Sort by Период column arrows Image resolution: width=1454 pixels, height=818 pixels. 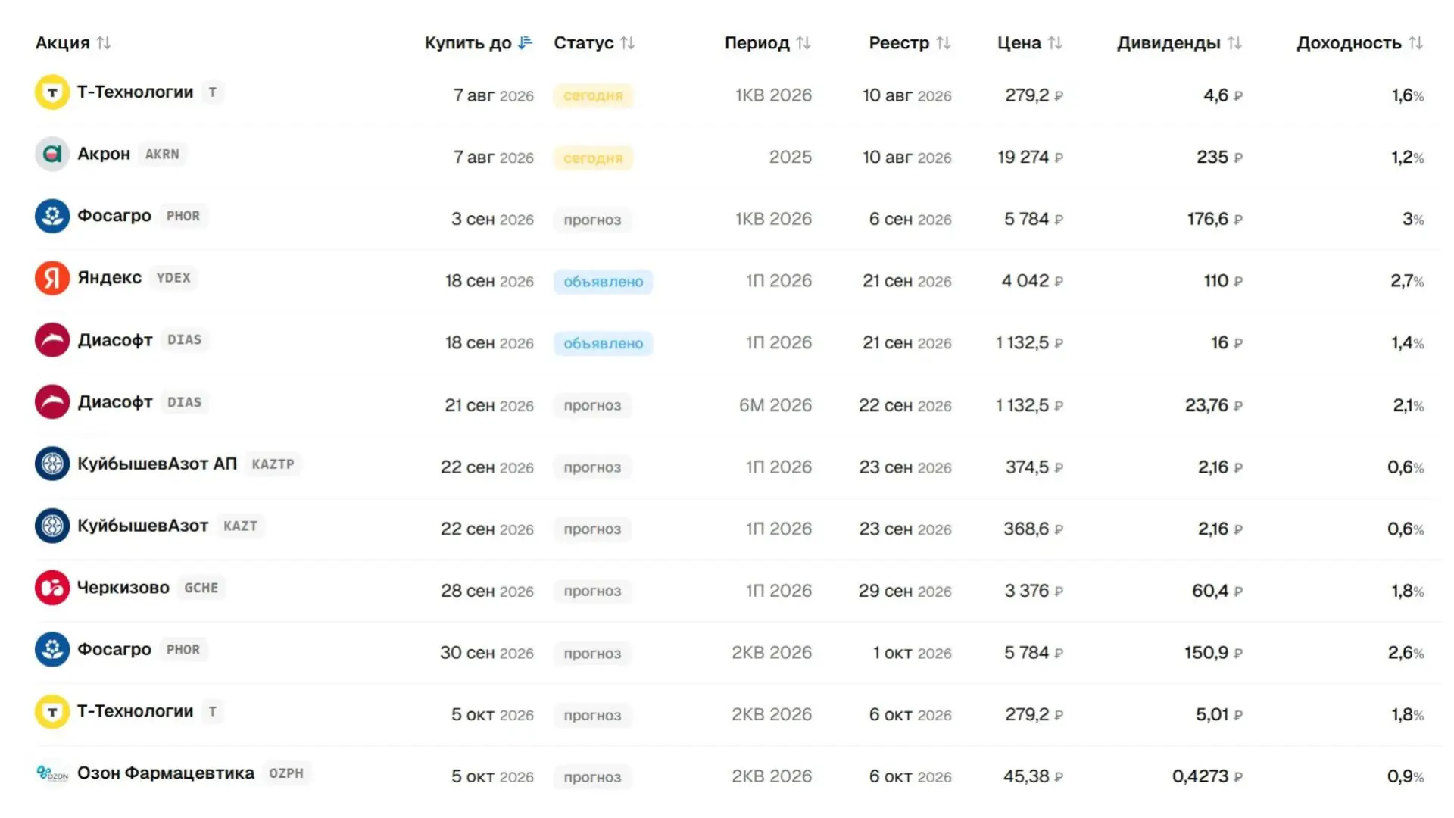[803, 43]
